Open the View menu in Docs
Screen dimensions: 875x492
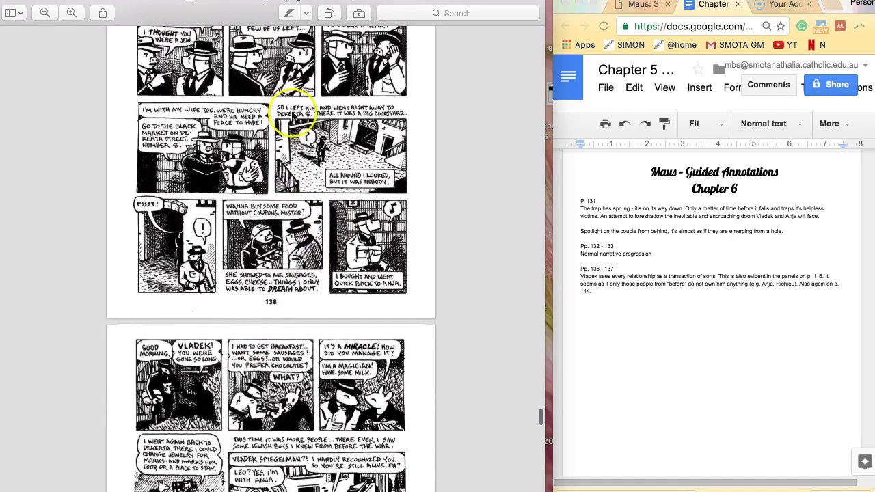(x=664, y=87)
